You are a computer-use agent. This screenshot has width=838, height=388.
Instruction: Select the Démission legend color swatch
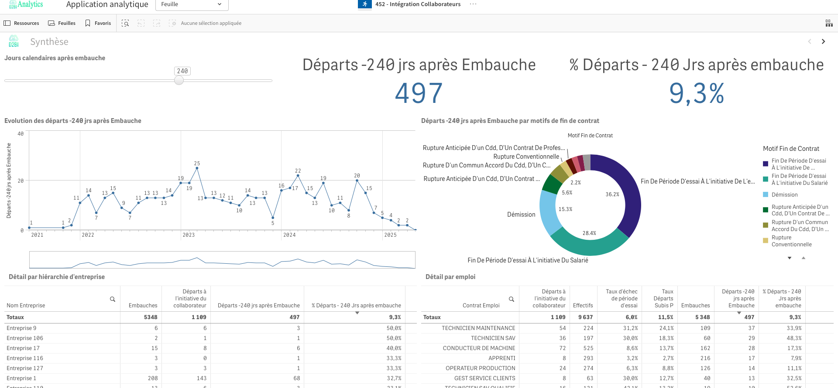click(x=766, y=195)
